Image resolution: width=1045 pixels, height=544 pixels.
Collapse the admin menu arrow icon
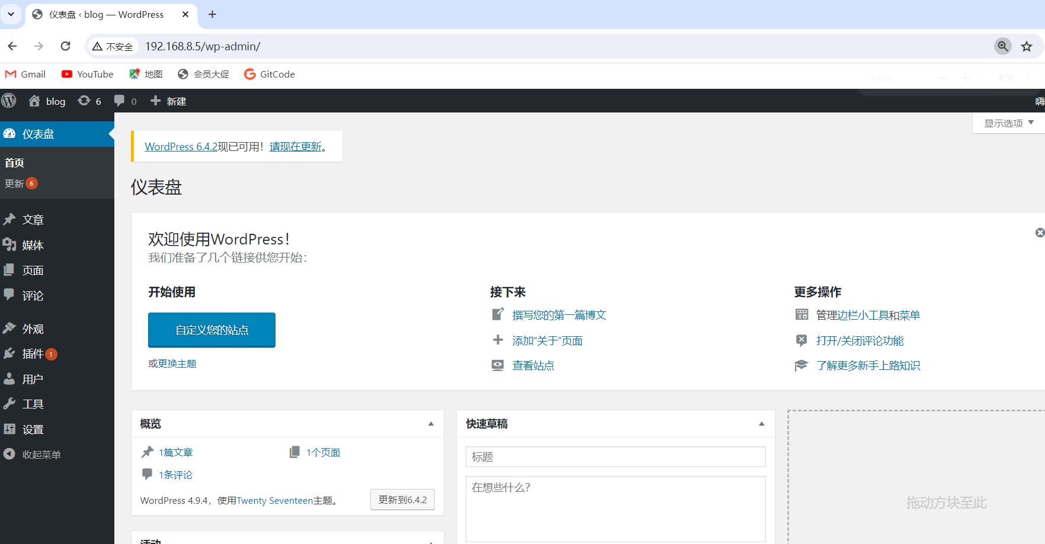pos(9,454)
